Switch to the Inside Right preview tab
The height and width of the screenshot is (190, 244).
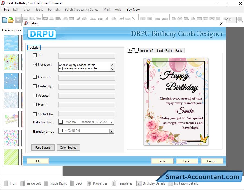pos(164,51)
